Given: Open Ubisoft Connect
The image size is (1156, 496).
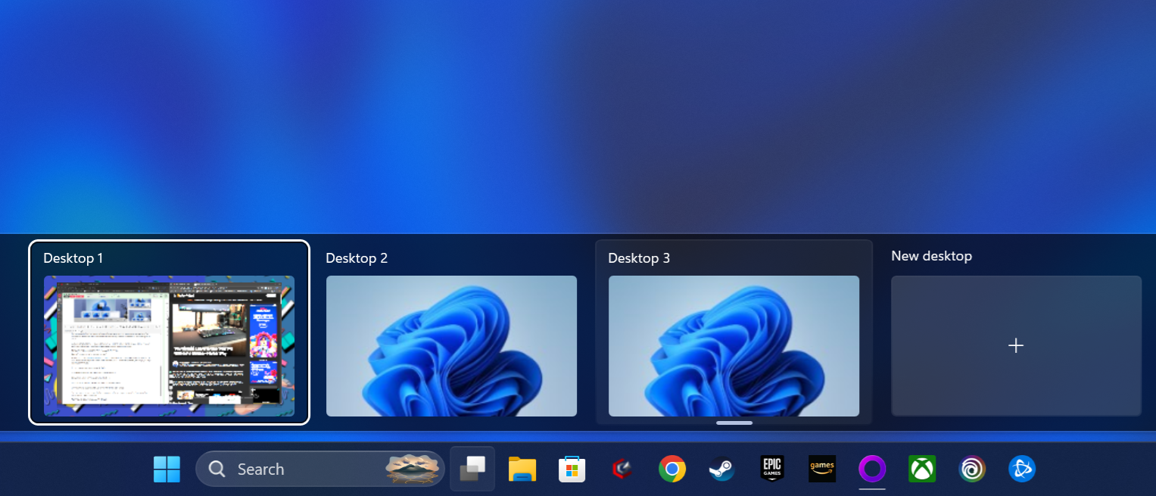Looking at the screenshot, I should click(972, 469).
